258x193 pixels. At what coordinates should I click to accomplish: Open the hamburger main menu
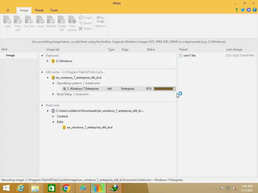click(x=8, y=10)
